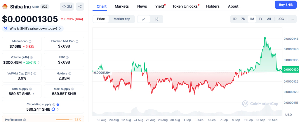Viewport: 299px width, 122px height.
Task: Open the Markets tab
Action: click(x=122, y=6)
